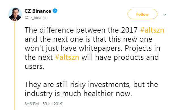Image resolution: width=176 pixels, height=110 pixels.
Task: Open the @cz_binance handle link
Action: tap(36, 18)
